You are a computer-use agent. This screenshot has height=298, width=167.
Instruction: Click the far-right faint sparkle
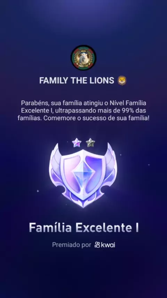click(x=149, y=165)
